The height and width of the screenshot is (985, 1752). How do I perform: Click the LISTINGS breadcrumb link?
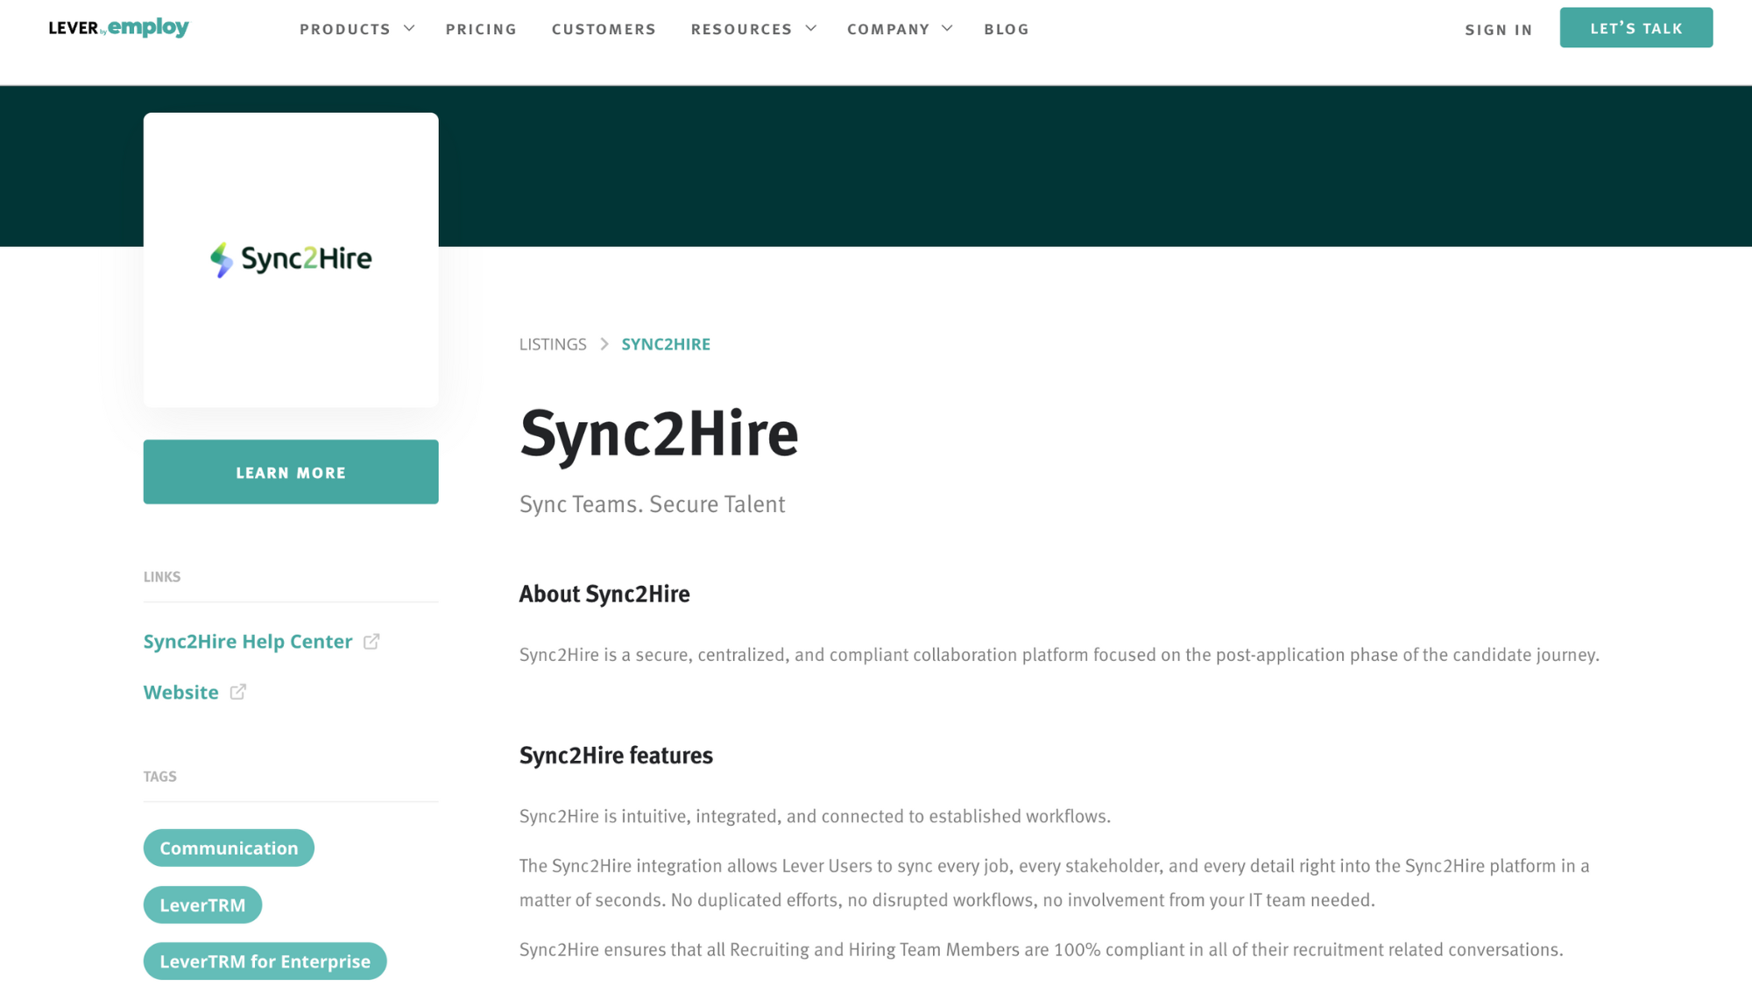[553, 344]
